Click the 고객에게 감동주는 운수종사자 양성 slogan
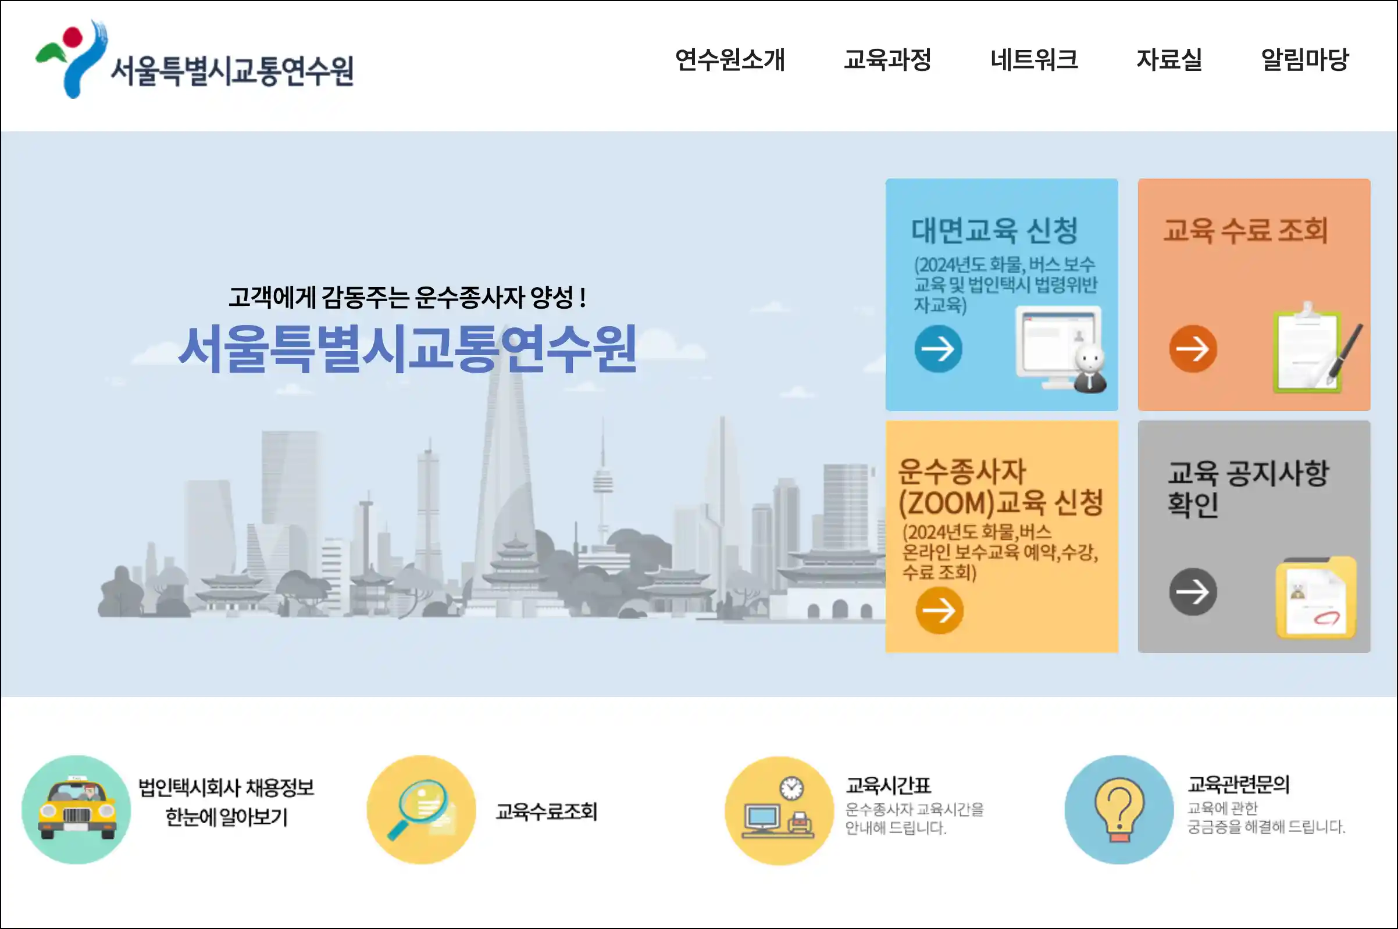 click(408, 297)
